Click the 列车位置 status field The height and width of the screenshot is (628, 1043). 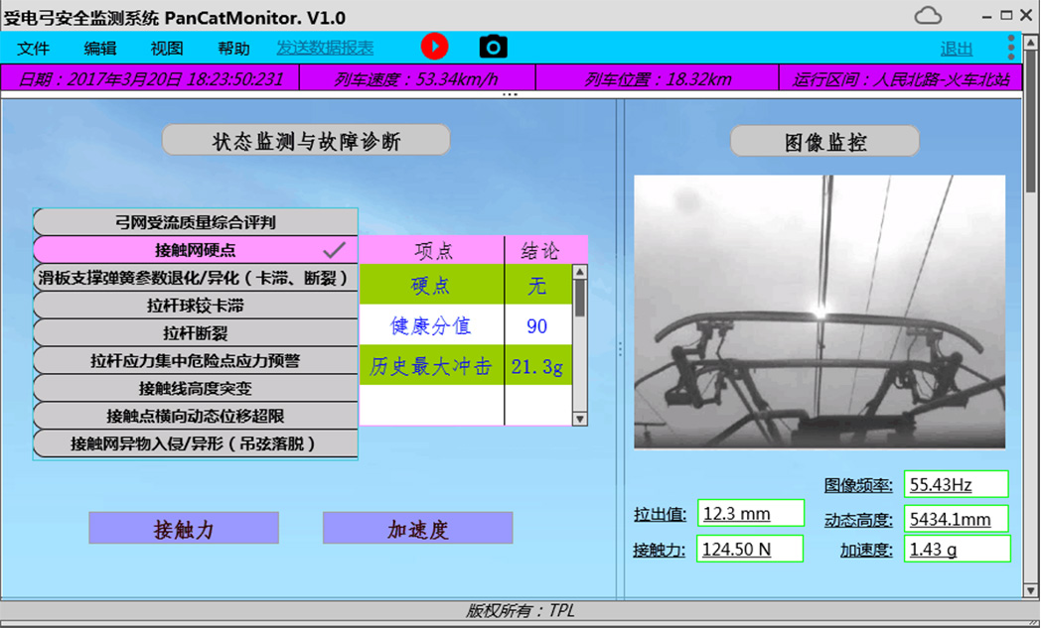point(658,79)
